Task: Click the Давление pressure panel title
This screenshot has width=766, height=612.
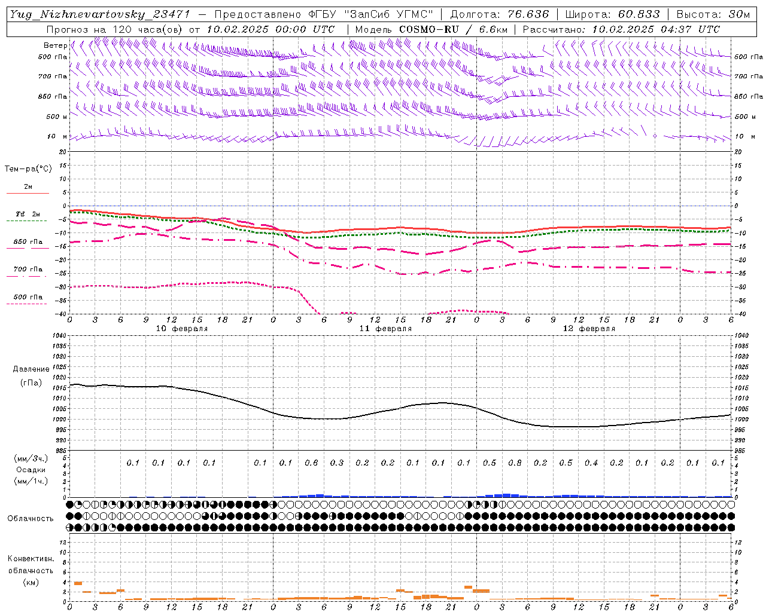Action: click(31, 369)
